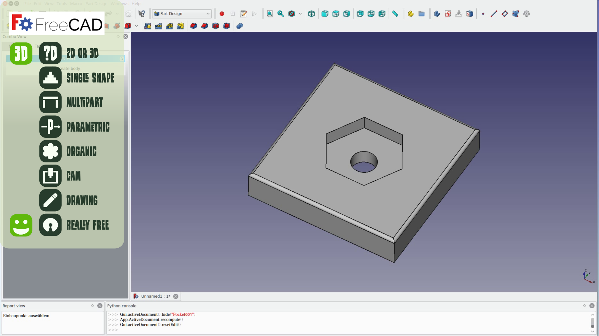
Task: Close the Combo View panel
Action: 126,36
